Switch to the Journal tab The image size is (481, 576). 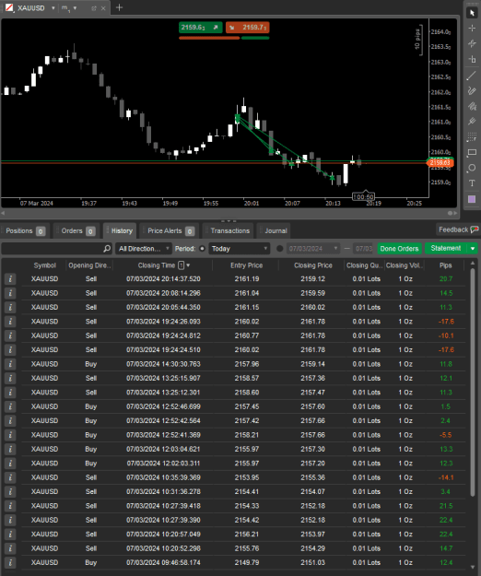tap(274, 230)
